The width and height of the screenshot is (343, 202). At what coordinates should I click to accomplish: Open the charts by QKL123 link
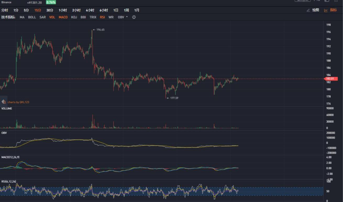tap(18, 102)
